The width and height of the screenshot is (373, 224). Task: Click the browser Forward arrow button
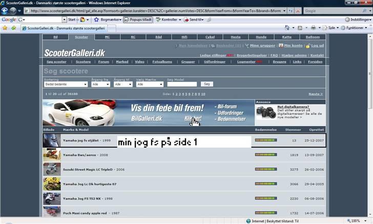click(x=13, y=11)
